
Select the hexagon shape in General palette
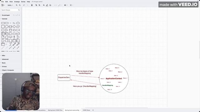click(3, 30)
